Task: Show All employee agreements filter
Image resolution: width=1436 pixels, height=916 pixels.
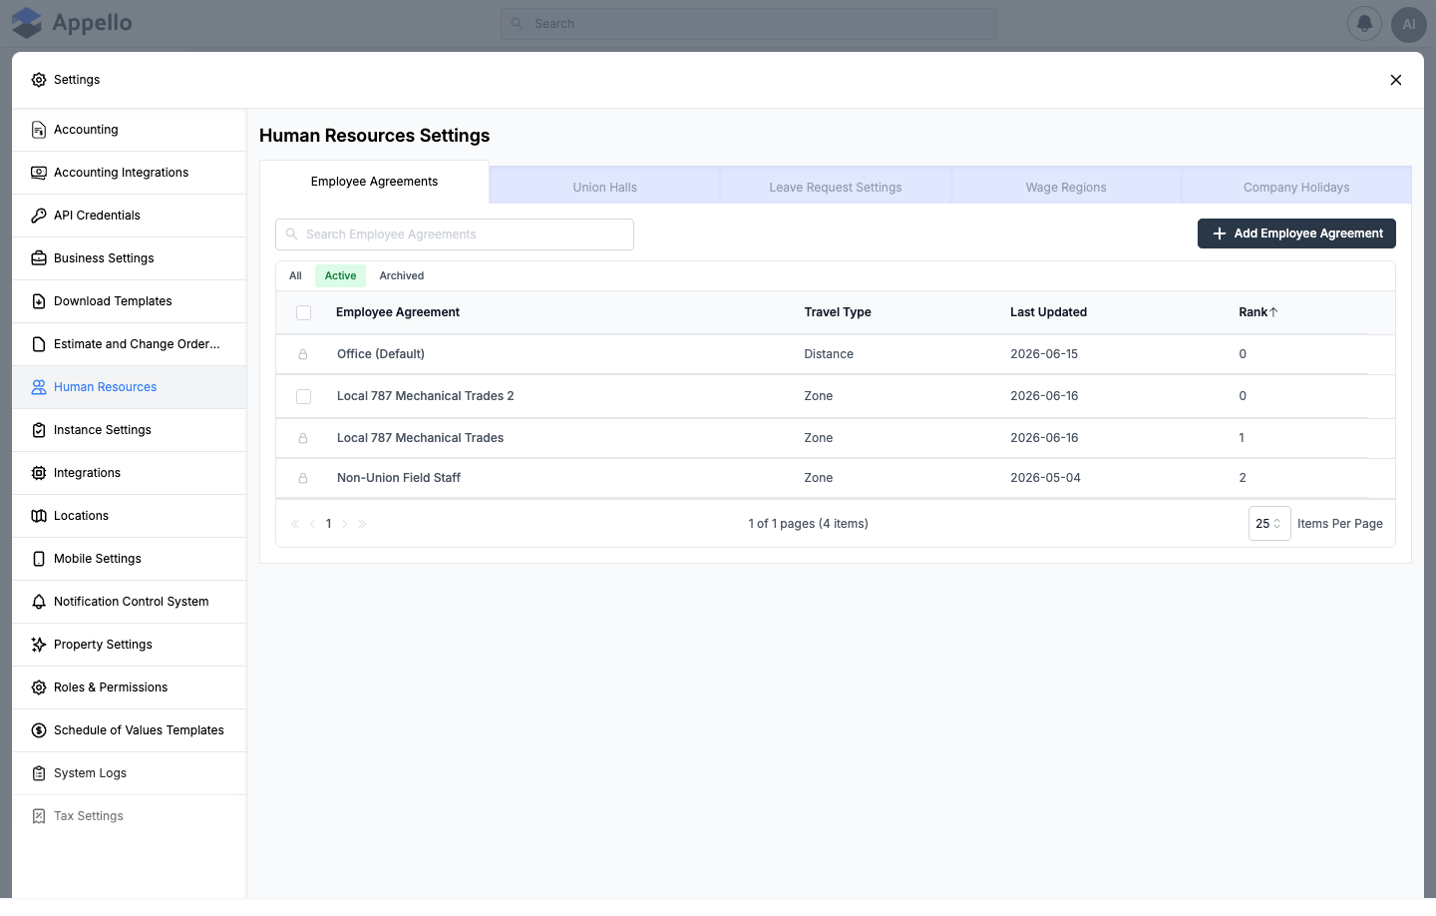Action: (x=295, y=276)
